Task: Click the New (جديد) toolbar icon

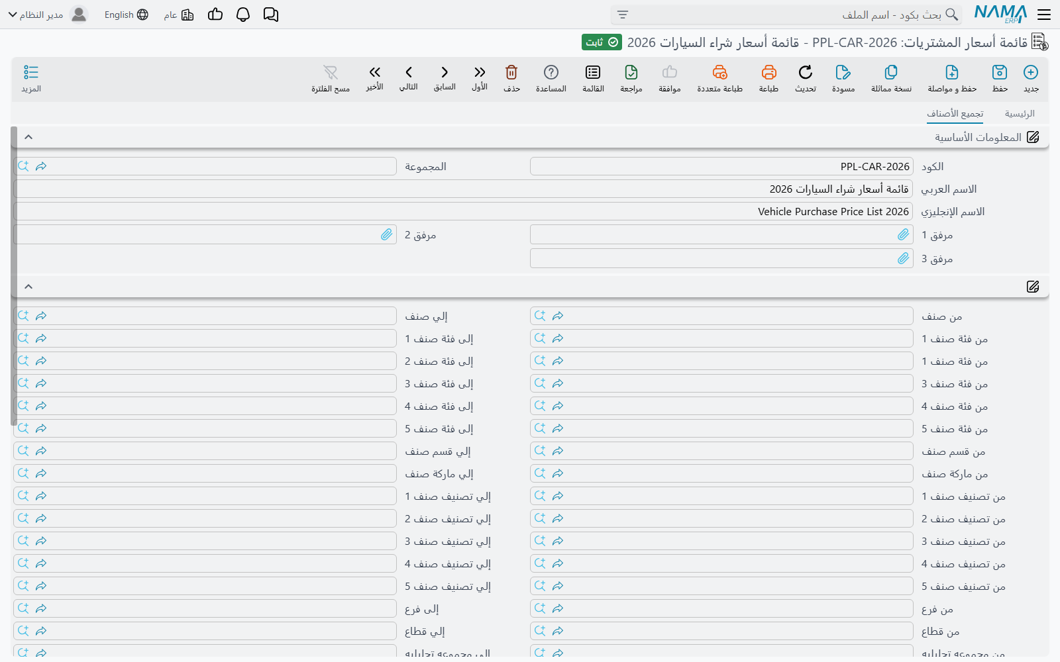Action: pyautogui.click(x=1031, y=72)
